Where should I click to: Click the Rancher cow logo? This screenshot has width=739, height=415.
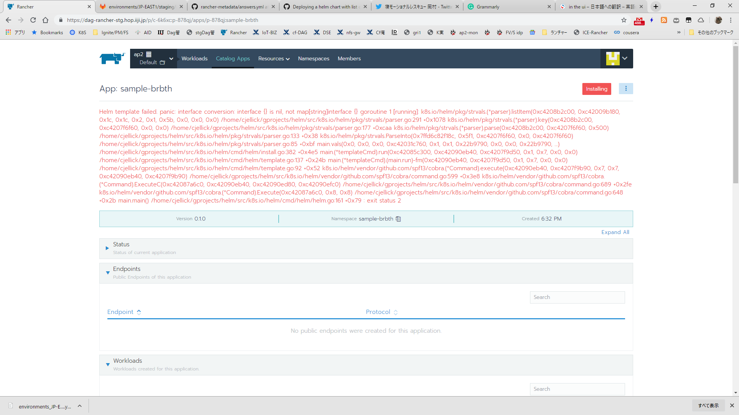click(112, 58)
